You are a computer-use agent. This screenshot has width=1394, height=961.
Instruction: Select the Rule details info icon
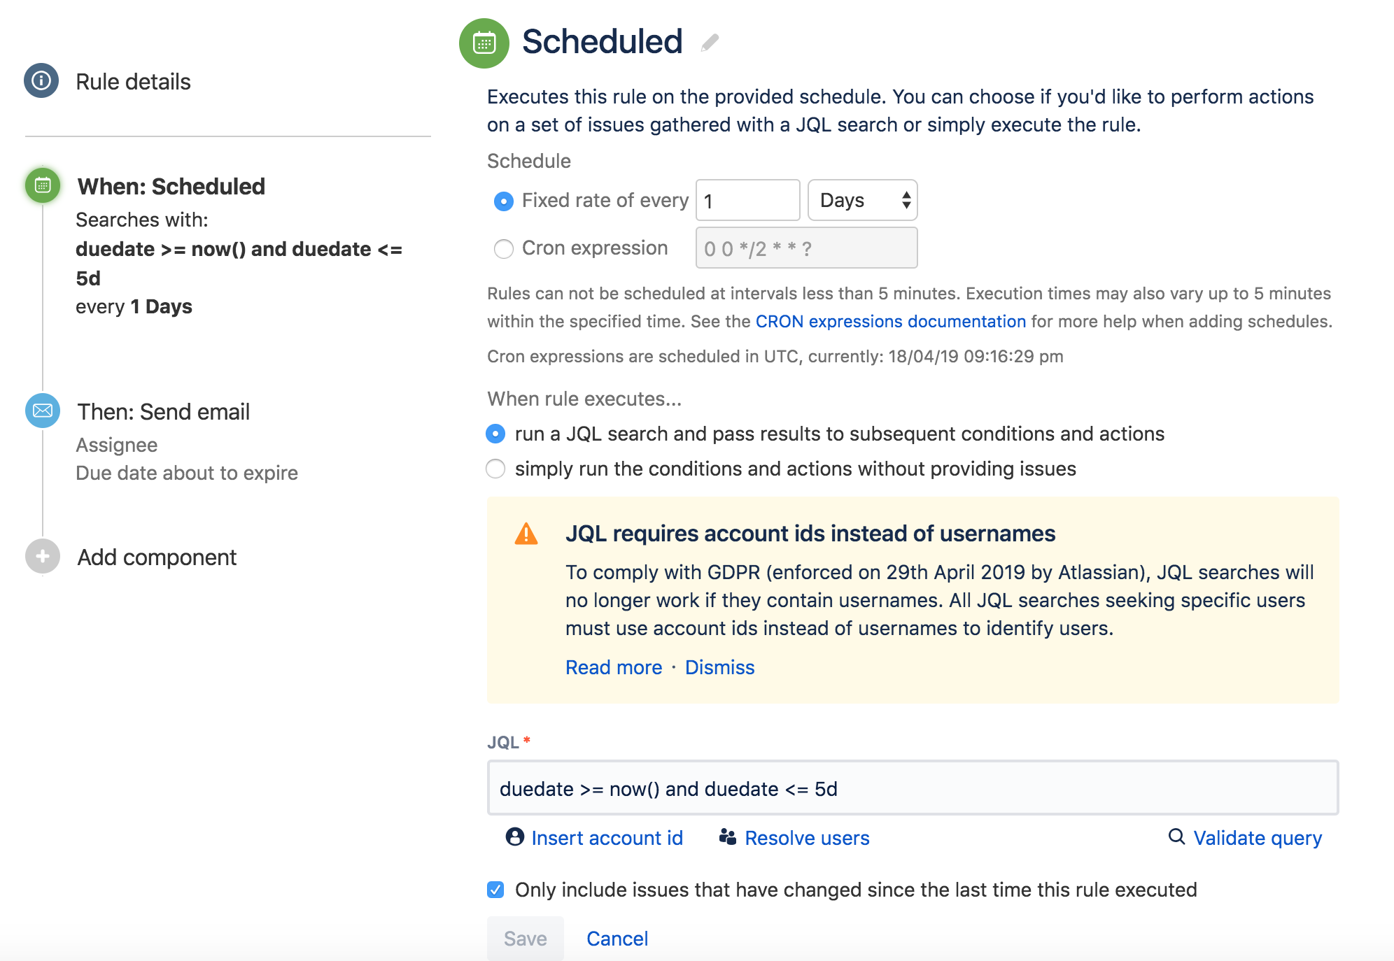click(43, 80)
